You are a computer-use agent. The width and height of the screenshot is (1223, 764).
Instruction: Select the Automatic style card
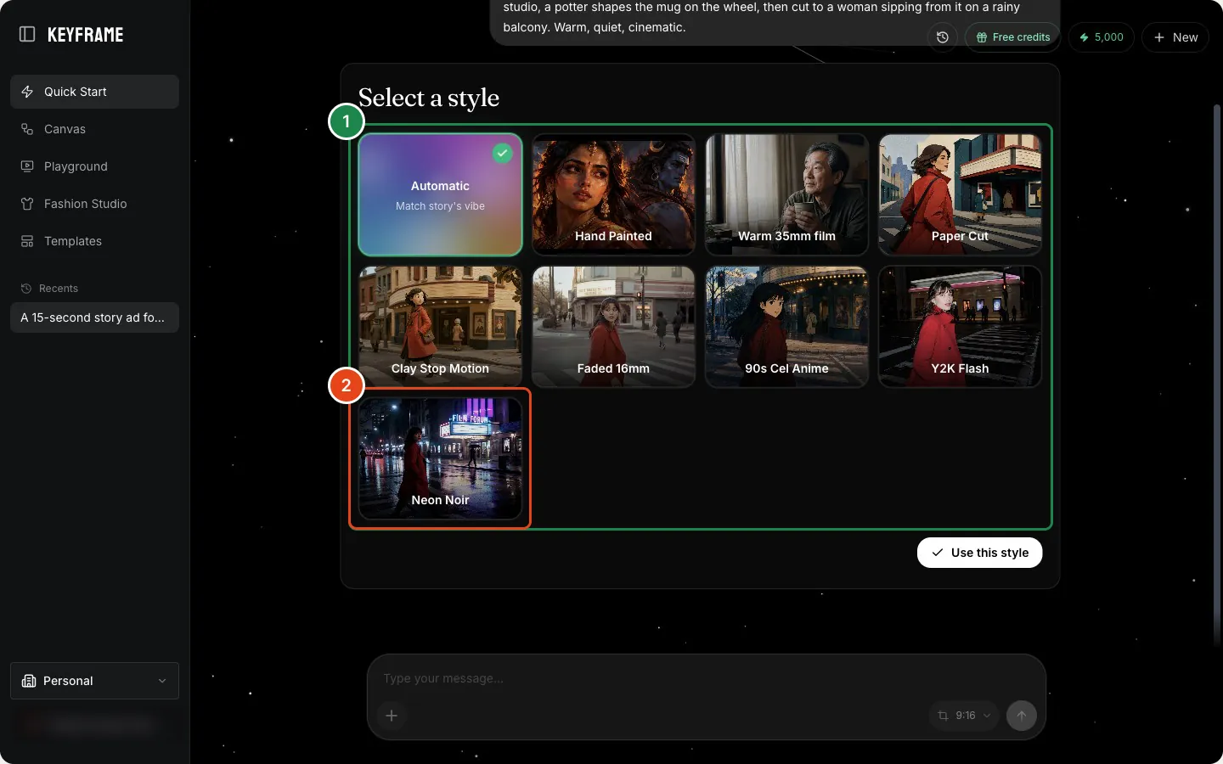coord(440,194)
